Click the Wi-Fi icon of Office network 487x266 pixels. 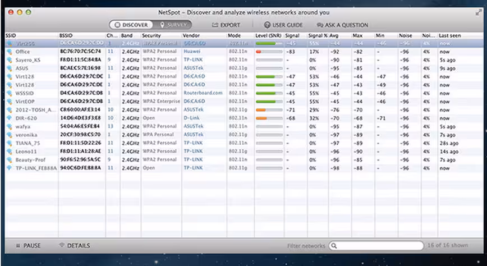[x=10, y=52]
